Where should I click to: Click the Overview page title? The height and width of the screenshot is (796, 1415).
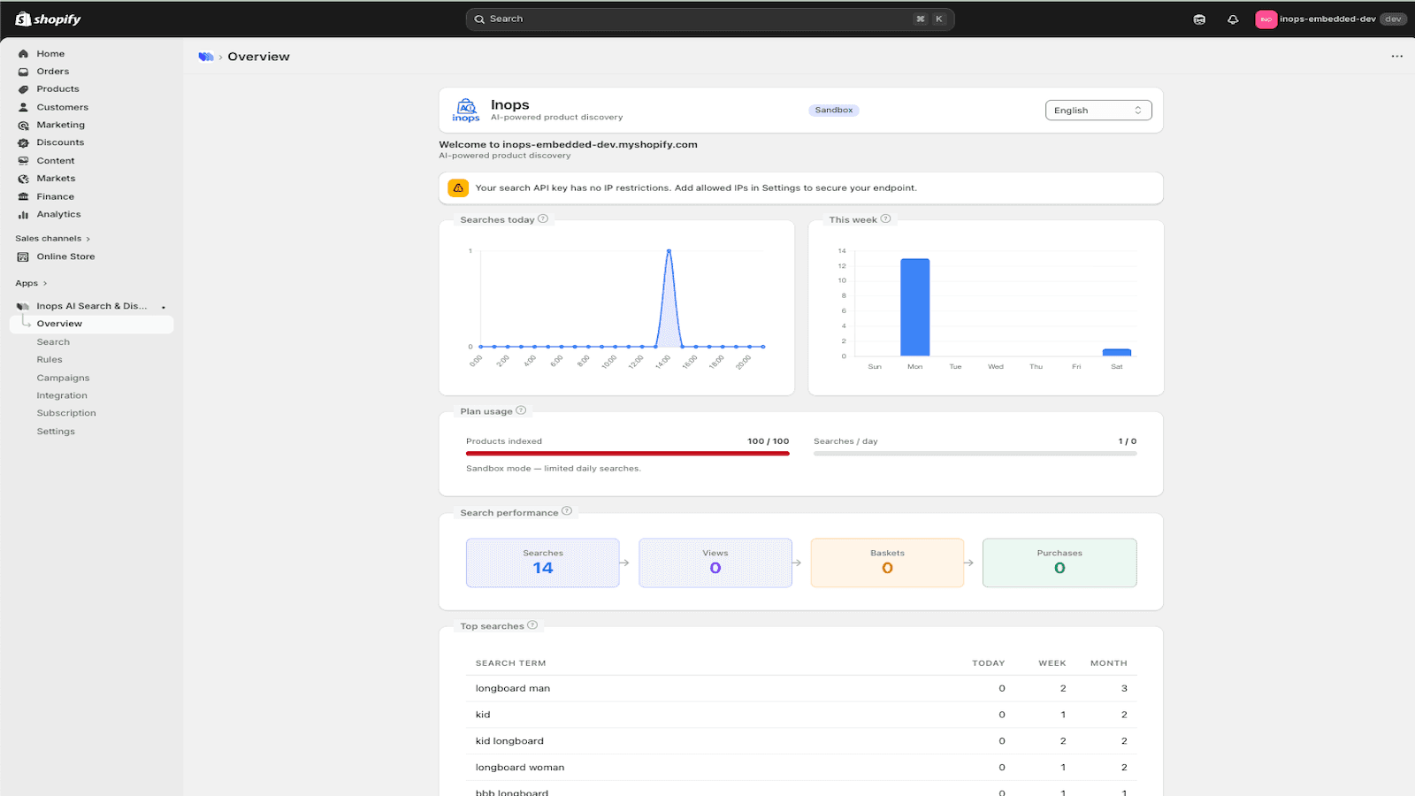(x=259, y=57)
